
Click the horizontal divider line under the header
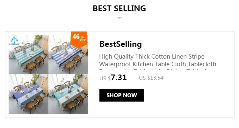click(x=119, y=17)
